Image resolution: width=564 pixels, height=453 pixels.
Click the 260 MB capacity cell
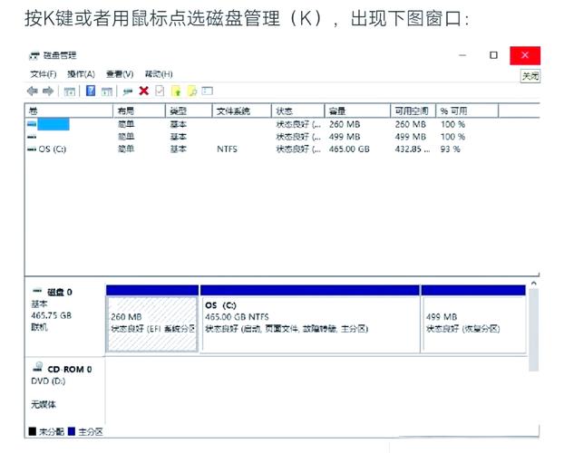(345, 124)
